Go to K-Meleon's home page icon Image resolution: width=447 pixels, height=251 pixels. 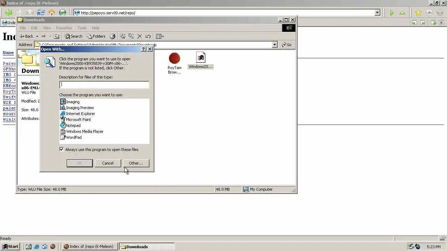pyautogui.click(x=52, y=13)
